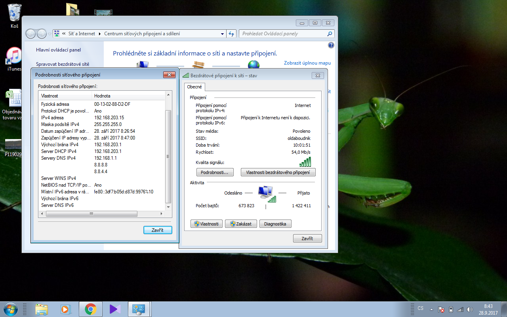
Task: Click the Vlastnost column header
Action: coord(66,96)
